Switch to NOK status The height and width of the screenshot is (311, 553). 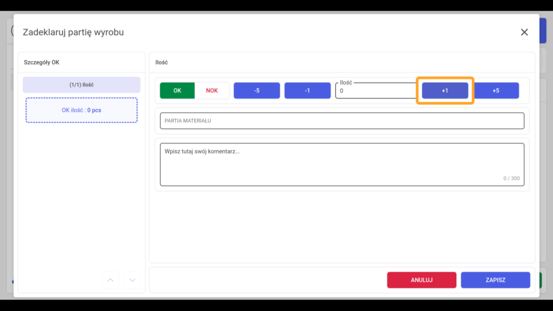point(212,91)
